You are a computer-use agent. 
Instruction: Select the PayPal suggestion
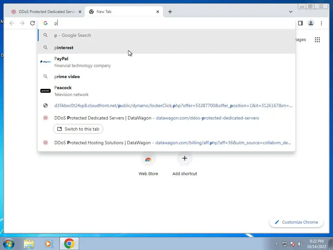click(x=166, y=62)
